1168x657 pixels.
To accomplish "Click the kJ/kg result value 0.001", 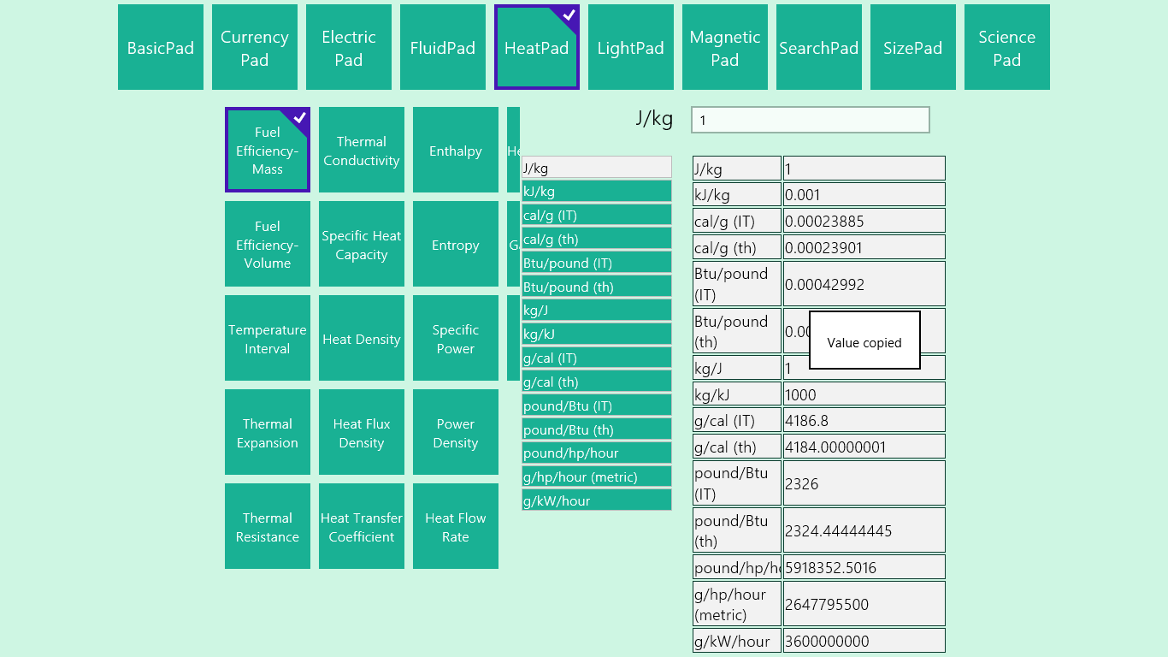I will (x=864, y=194).
